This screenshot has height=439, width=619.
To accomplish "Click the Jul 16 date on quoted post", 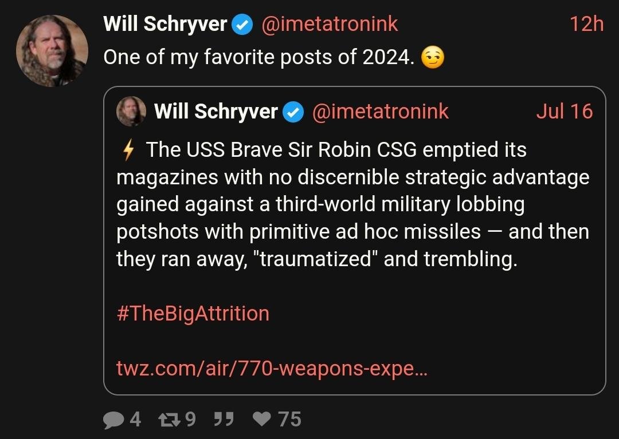I will coord(564,112).
